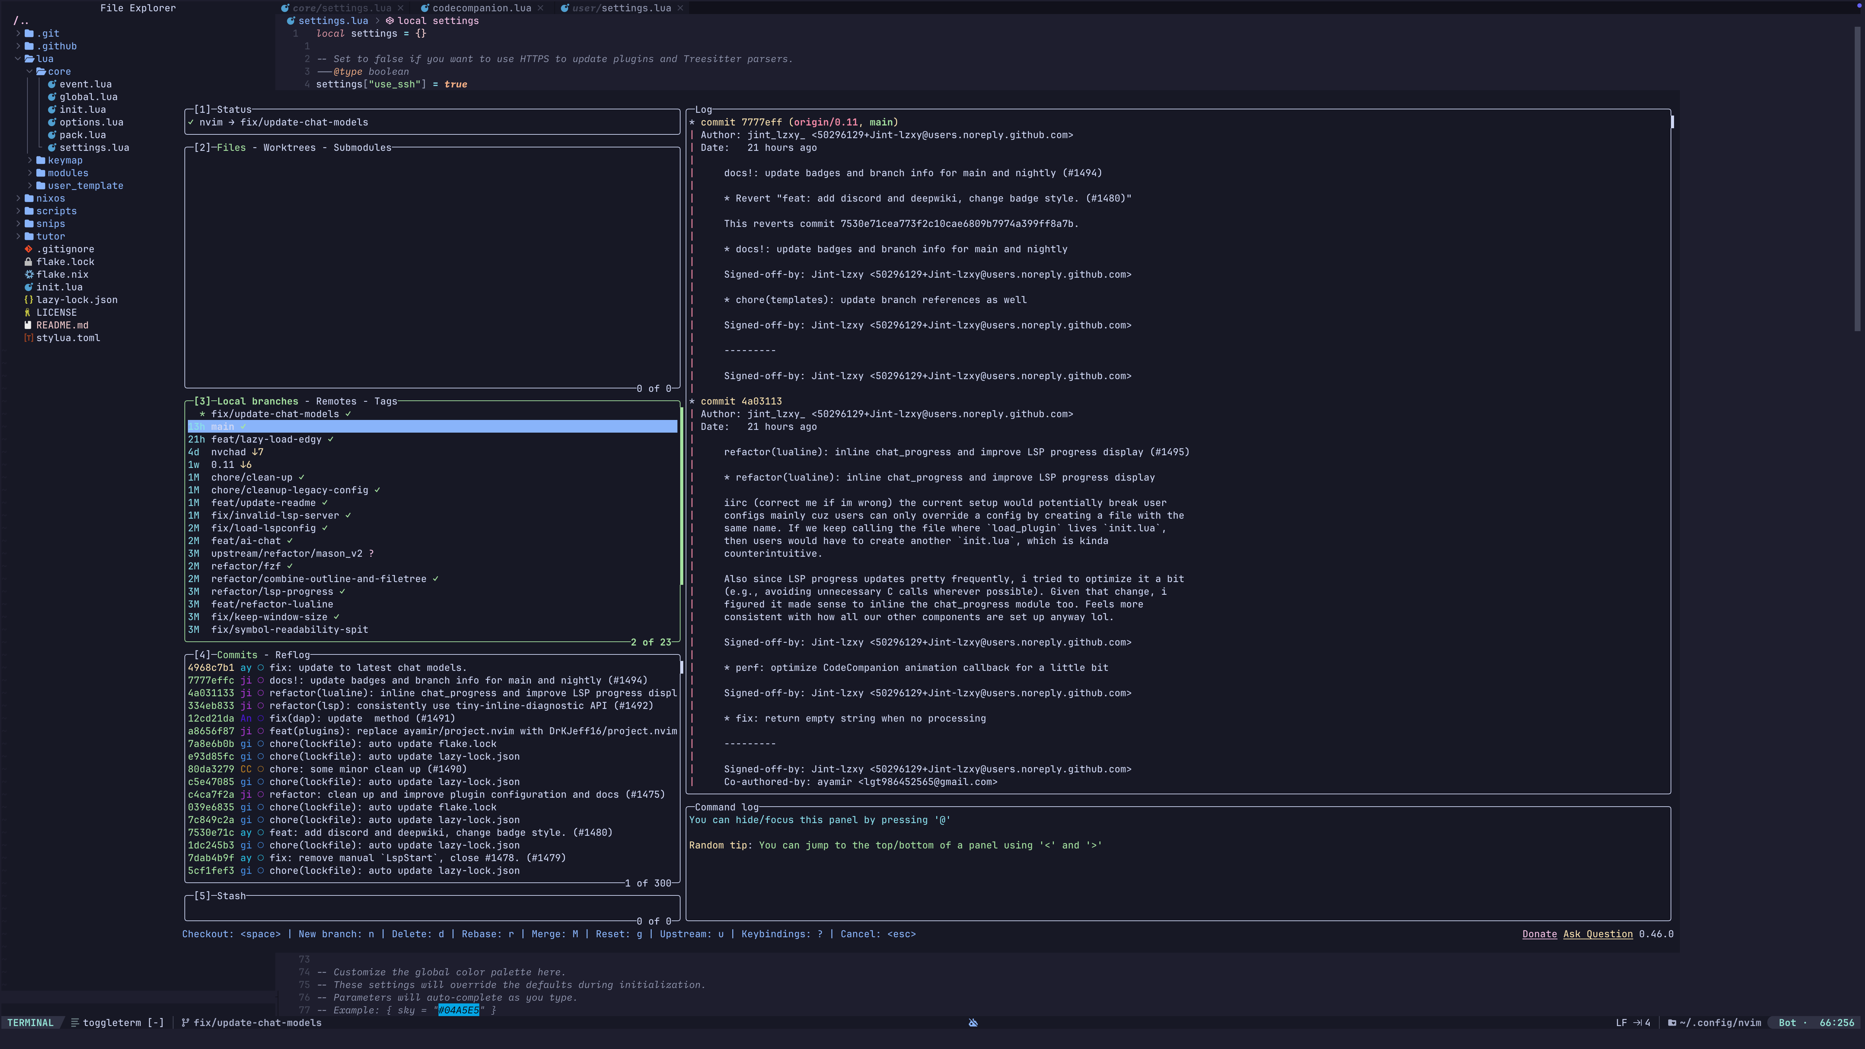Screen dimensions: 1865x1049
Task: Click the Ask Question link
Action: point(1597,934)
